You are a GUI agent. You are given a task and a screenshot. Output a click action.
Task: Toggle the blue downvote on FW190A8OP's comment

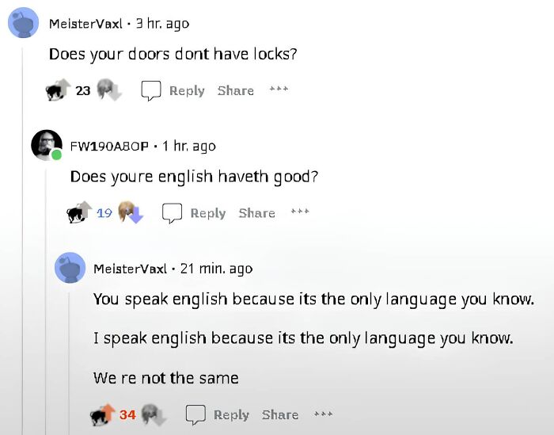coord(131,212)
